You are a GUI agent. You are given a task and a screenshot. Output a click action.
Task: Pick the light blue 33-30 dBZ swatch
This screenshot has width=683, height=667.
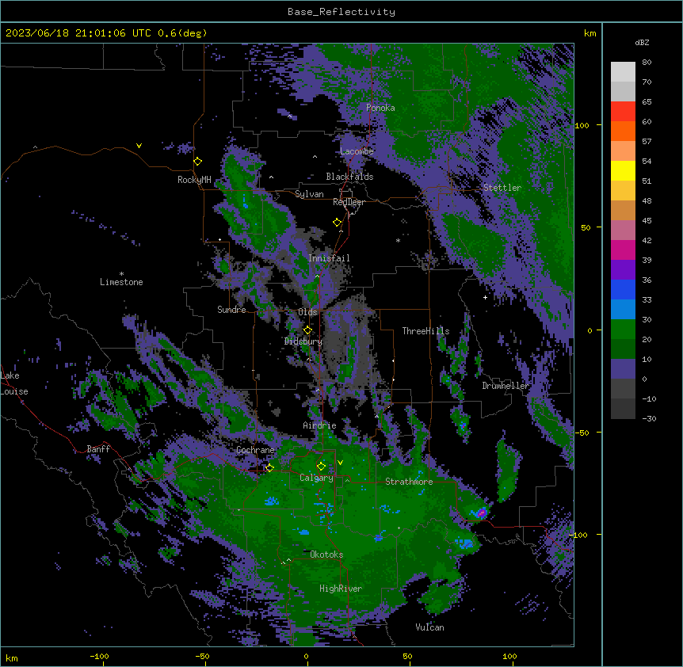[623, 310]
